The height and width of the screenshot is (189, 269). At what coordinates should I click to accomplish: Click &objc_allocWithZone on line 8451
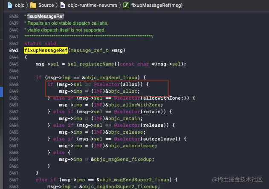coord(133,105)
